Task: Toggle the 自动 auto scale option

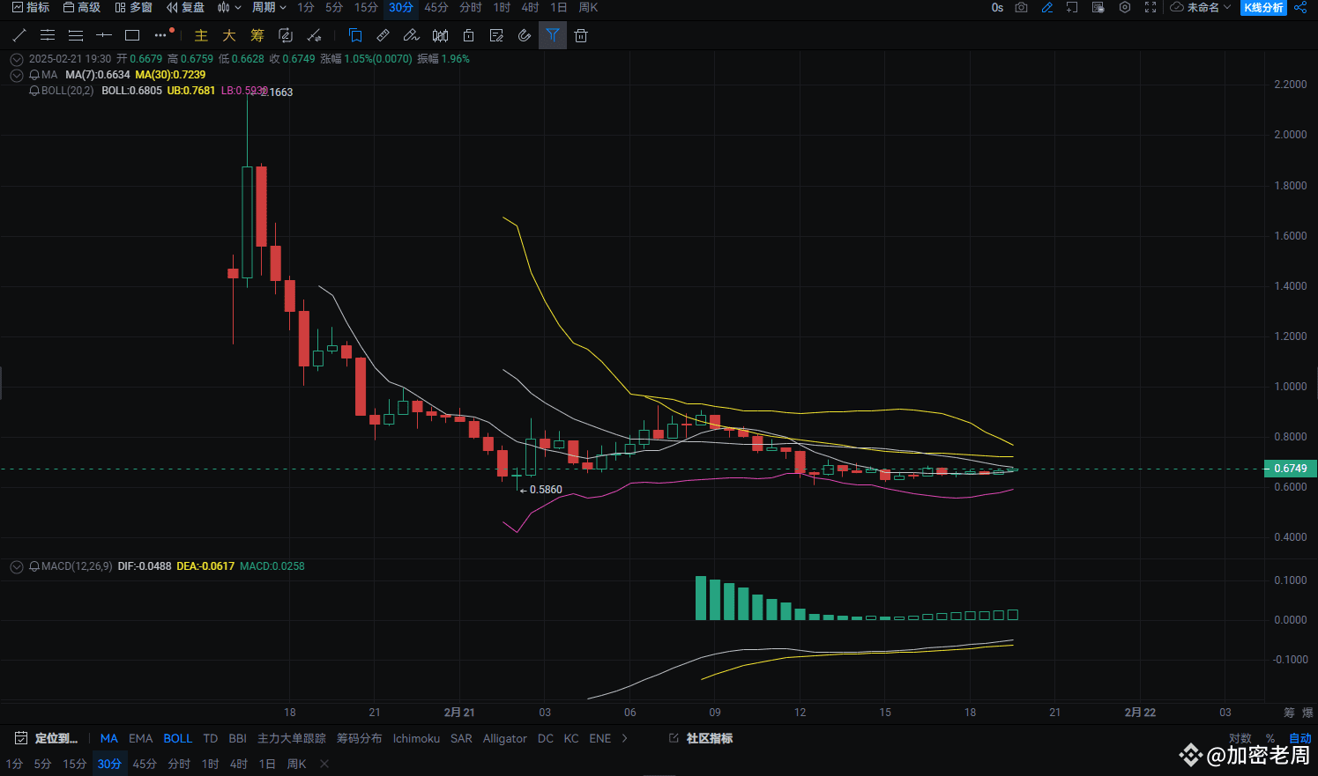Action: [1300, 738]
